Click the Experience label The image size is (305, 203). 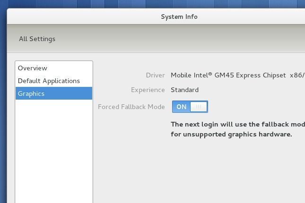pyautogui.click(x=148, y=90)
